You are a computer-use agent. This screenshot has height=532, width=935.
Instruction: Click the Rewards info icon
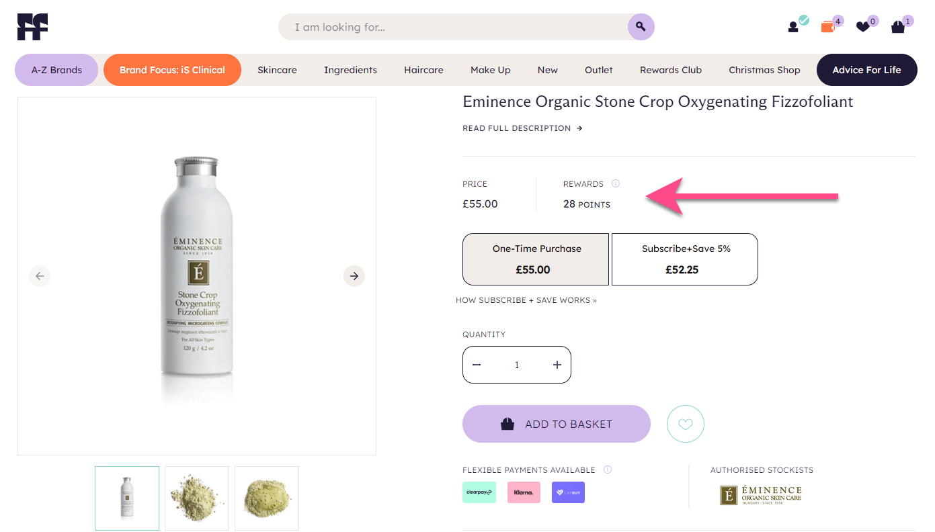[616, 183]
